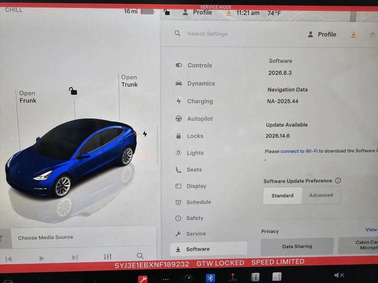The height and width of the screenshot is (283, 378).
Task: Tap the magnifier icon beside Search Settings
Action: pyautogui.click(x=177, y=33)
